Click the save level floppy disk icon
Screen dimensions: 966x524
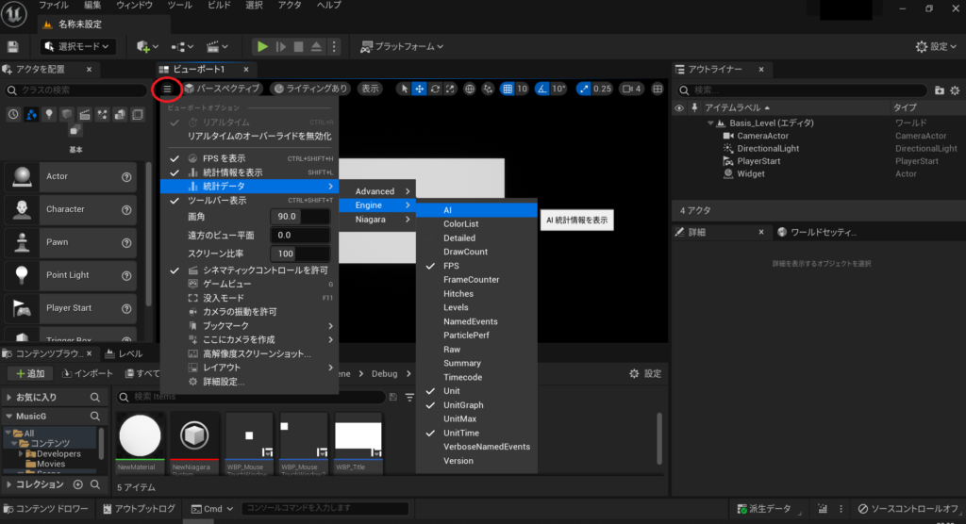(x=13, y=46)
